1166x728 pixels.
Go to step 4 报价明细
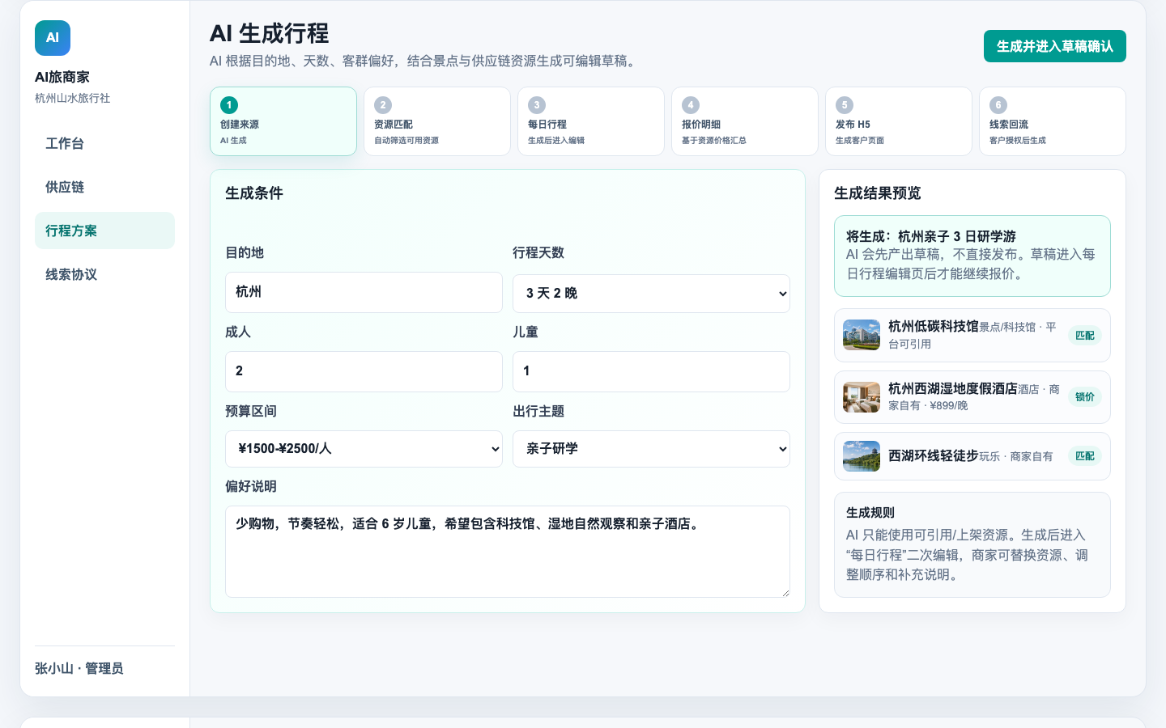point(745,121)
